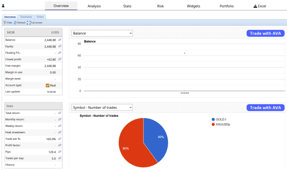Open chart icon next to Trades per day
The height and width of the screenshot is (170, 287).
[x=60, y=158]
